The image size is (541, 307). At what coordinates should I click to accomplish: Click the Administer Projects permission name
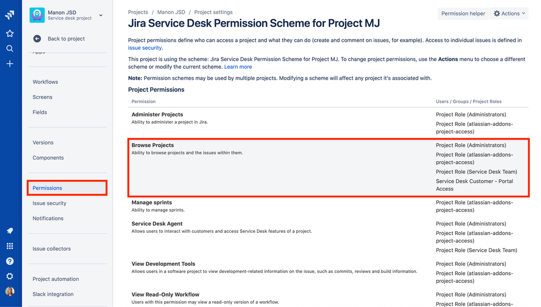158,115
